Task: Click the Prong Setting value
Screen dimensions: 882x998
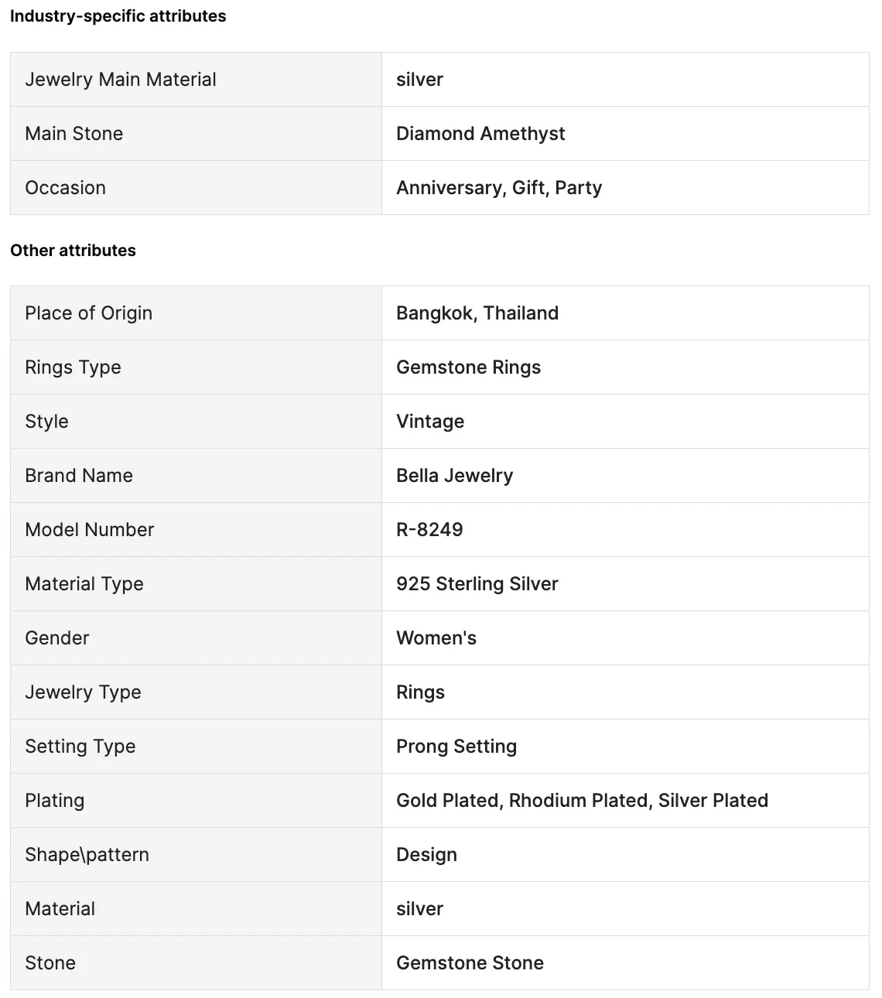Action: click(456, 747)
